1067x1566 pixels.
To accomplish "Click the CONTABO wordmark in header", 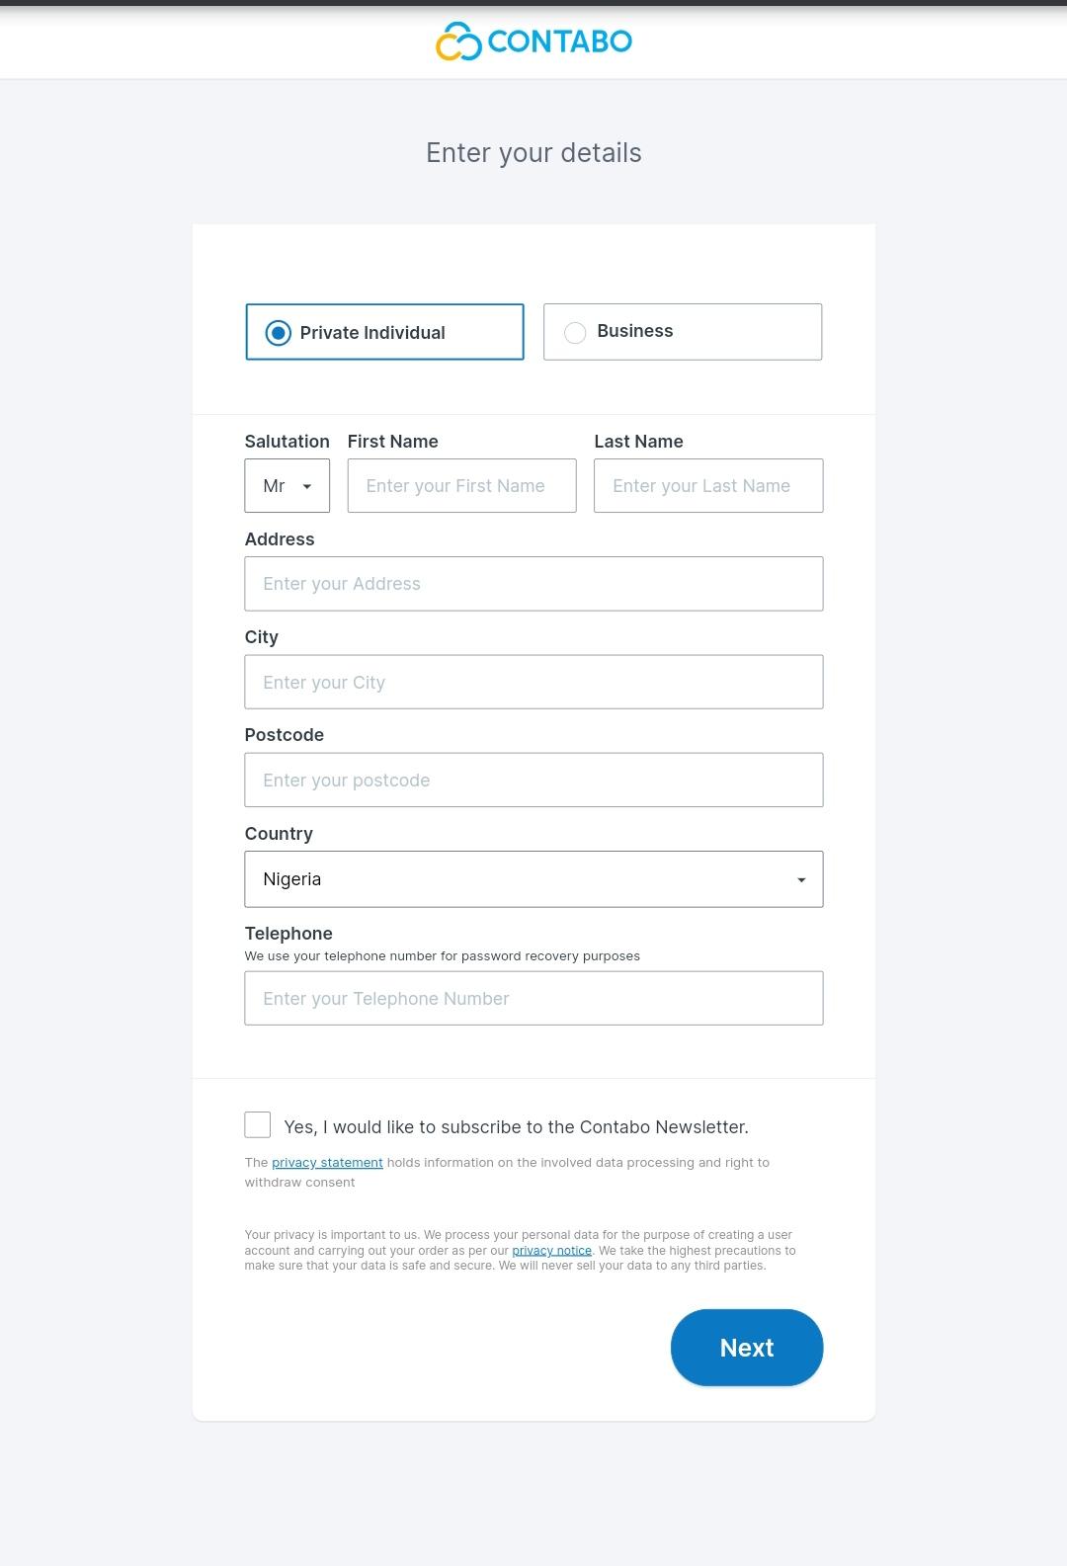I will 560,41.
